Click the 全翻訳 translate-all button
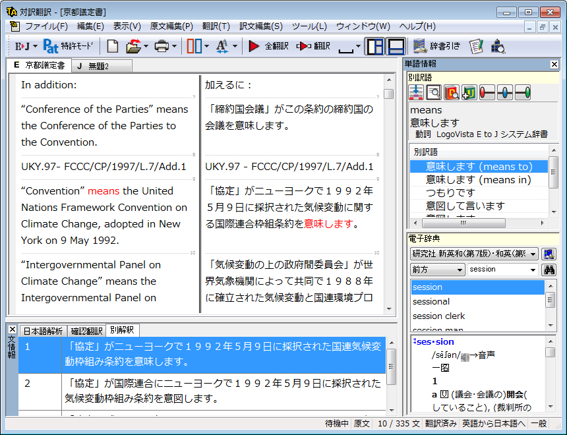Viewport: 567px width, 435px height. (269, 46)
